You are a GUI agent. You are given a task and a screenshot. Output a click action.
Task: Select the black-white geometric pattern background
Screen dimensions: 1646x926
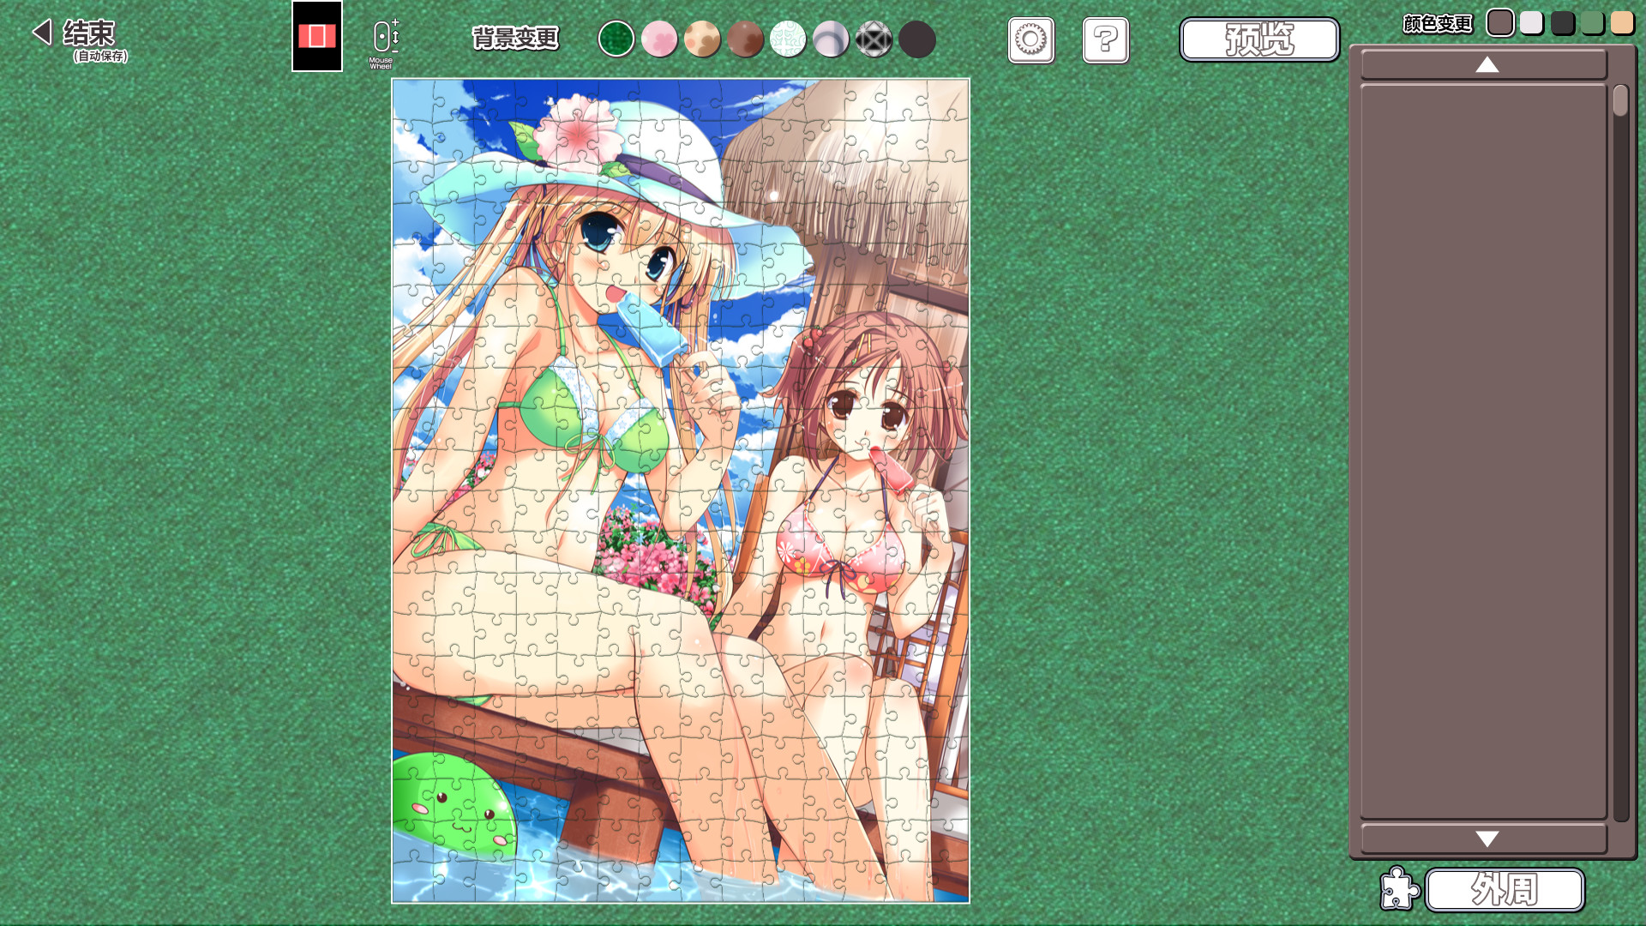(874, 39)
